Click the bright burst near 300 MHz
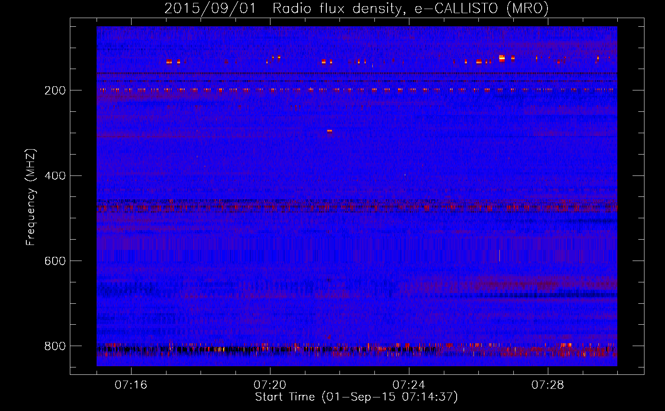Image resolution: width=665 pixels, height=411 pixels. 329,131
